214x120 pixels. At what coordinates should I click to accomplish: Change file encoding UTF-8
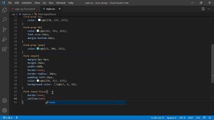pyautogui.click(x=182, y=118)
